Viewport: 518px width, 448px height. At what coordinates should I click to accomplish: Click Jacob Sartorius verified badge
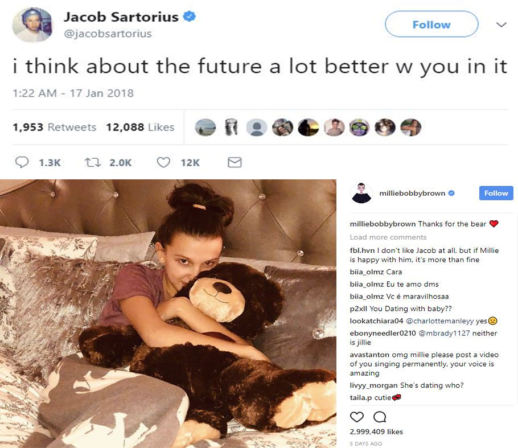pyautogui.click(x=190, y=16)
